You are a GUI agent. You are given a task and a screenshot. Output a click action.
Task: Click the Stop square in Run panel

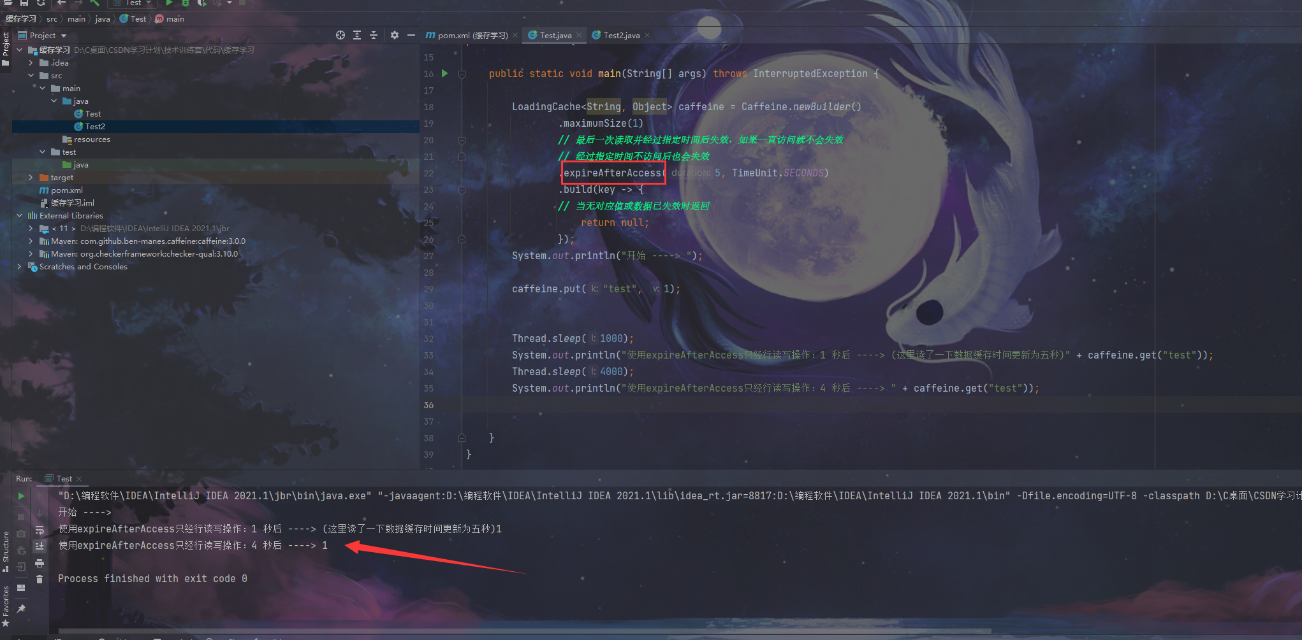click(21, 516)
